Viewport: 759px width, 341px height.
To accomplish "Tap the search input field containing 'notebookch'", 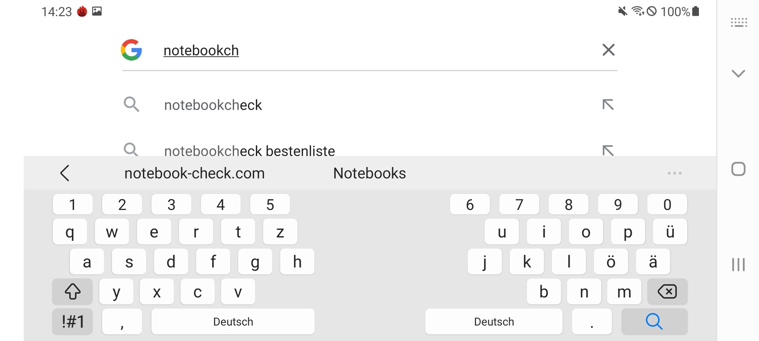I will [356, 51].
